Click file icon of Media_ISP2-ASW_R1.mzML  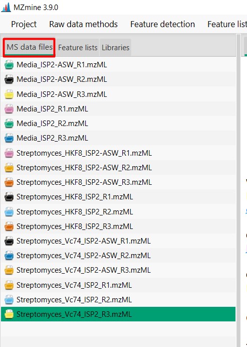coord(9,65)
